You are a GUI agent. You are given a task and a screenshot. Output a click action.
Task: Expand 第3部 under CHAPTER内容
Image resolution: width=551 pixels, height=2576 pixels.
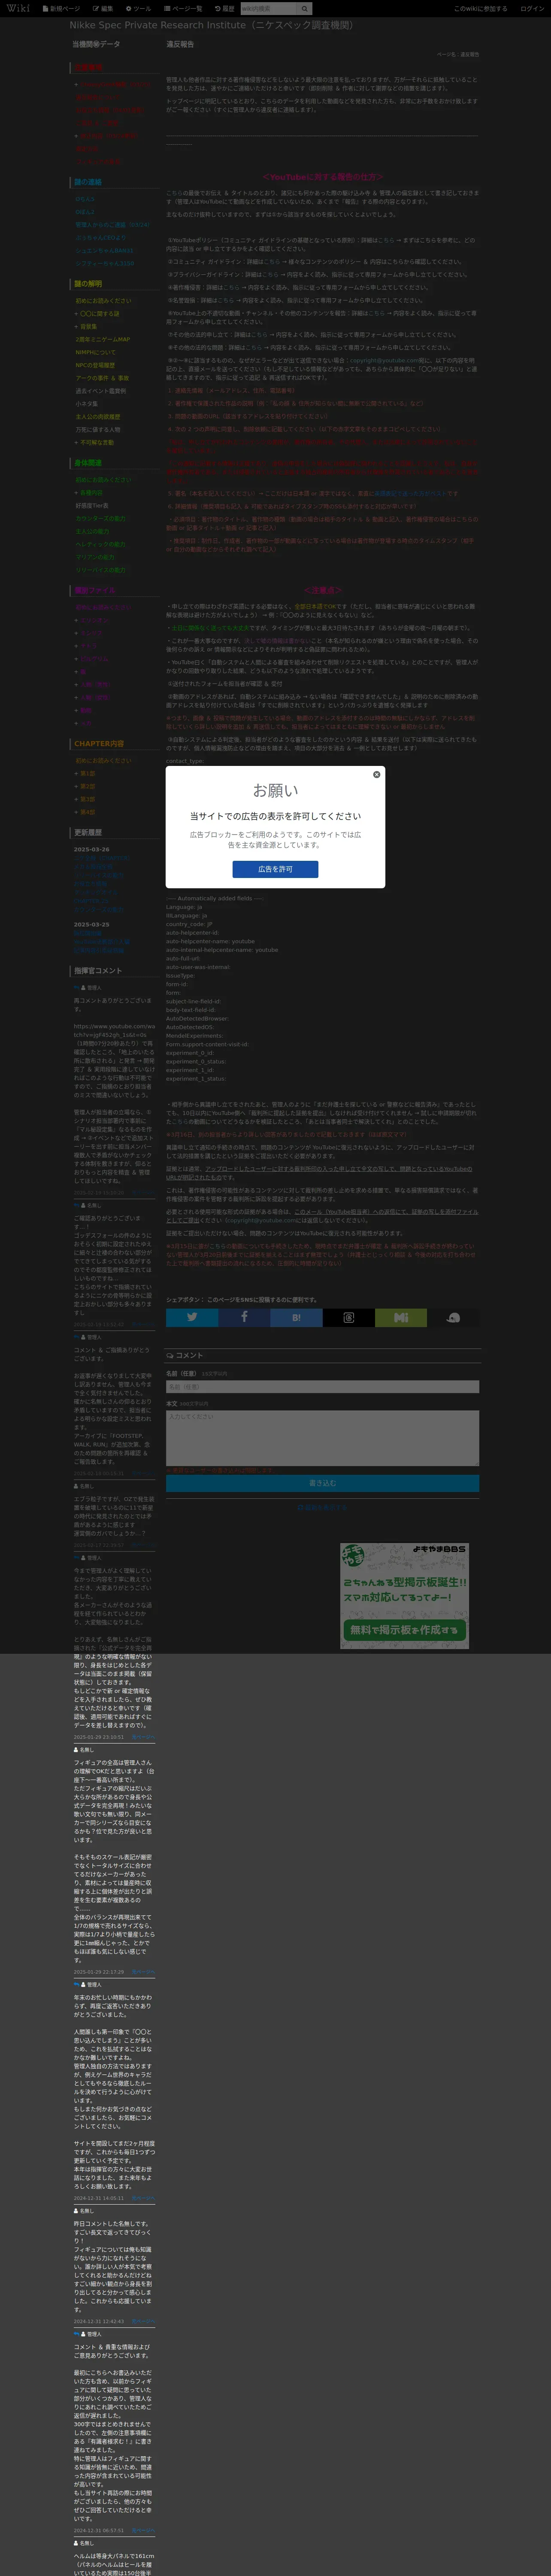coord(85,799)
